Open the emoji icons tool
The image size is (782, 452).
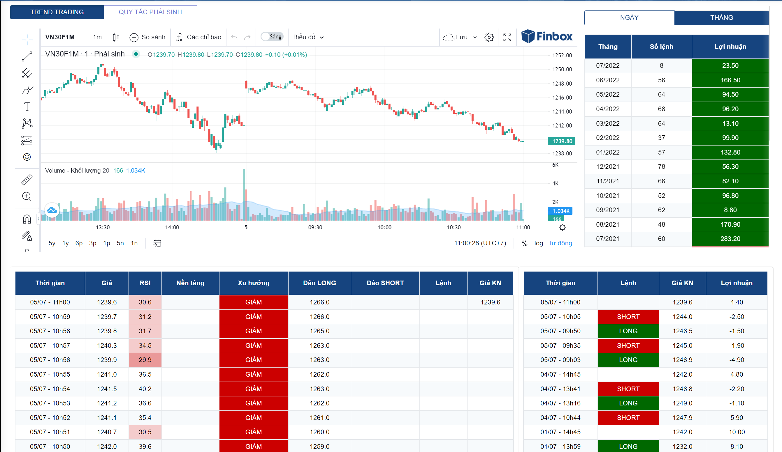click(27, 157)
